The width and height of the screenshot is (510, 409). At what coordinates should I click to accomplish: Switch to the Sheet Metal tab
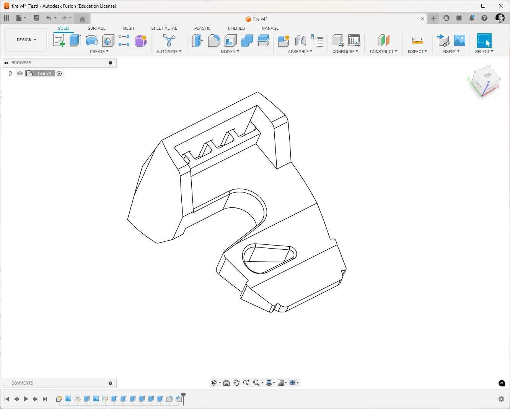pos(164,28)
